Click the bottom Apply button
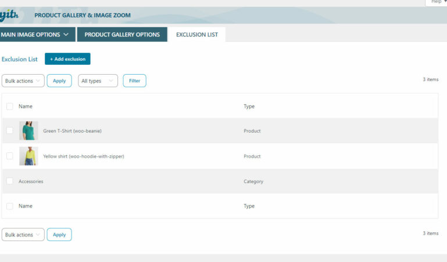 tap(59, 235)
